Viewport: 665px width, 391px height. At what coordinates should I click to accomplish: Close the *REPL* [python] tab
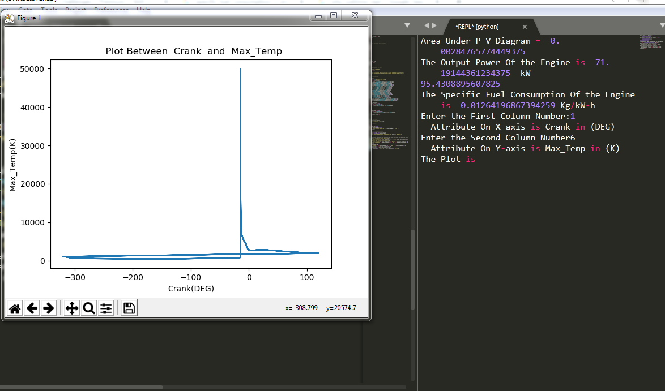click(x=525, y=27)
